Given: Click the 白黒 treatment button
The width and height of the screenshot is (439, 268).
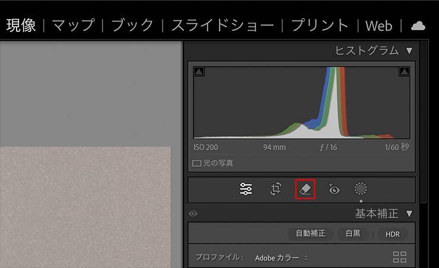Looking at the screenshot, I should (x=353, y=234).
